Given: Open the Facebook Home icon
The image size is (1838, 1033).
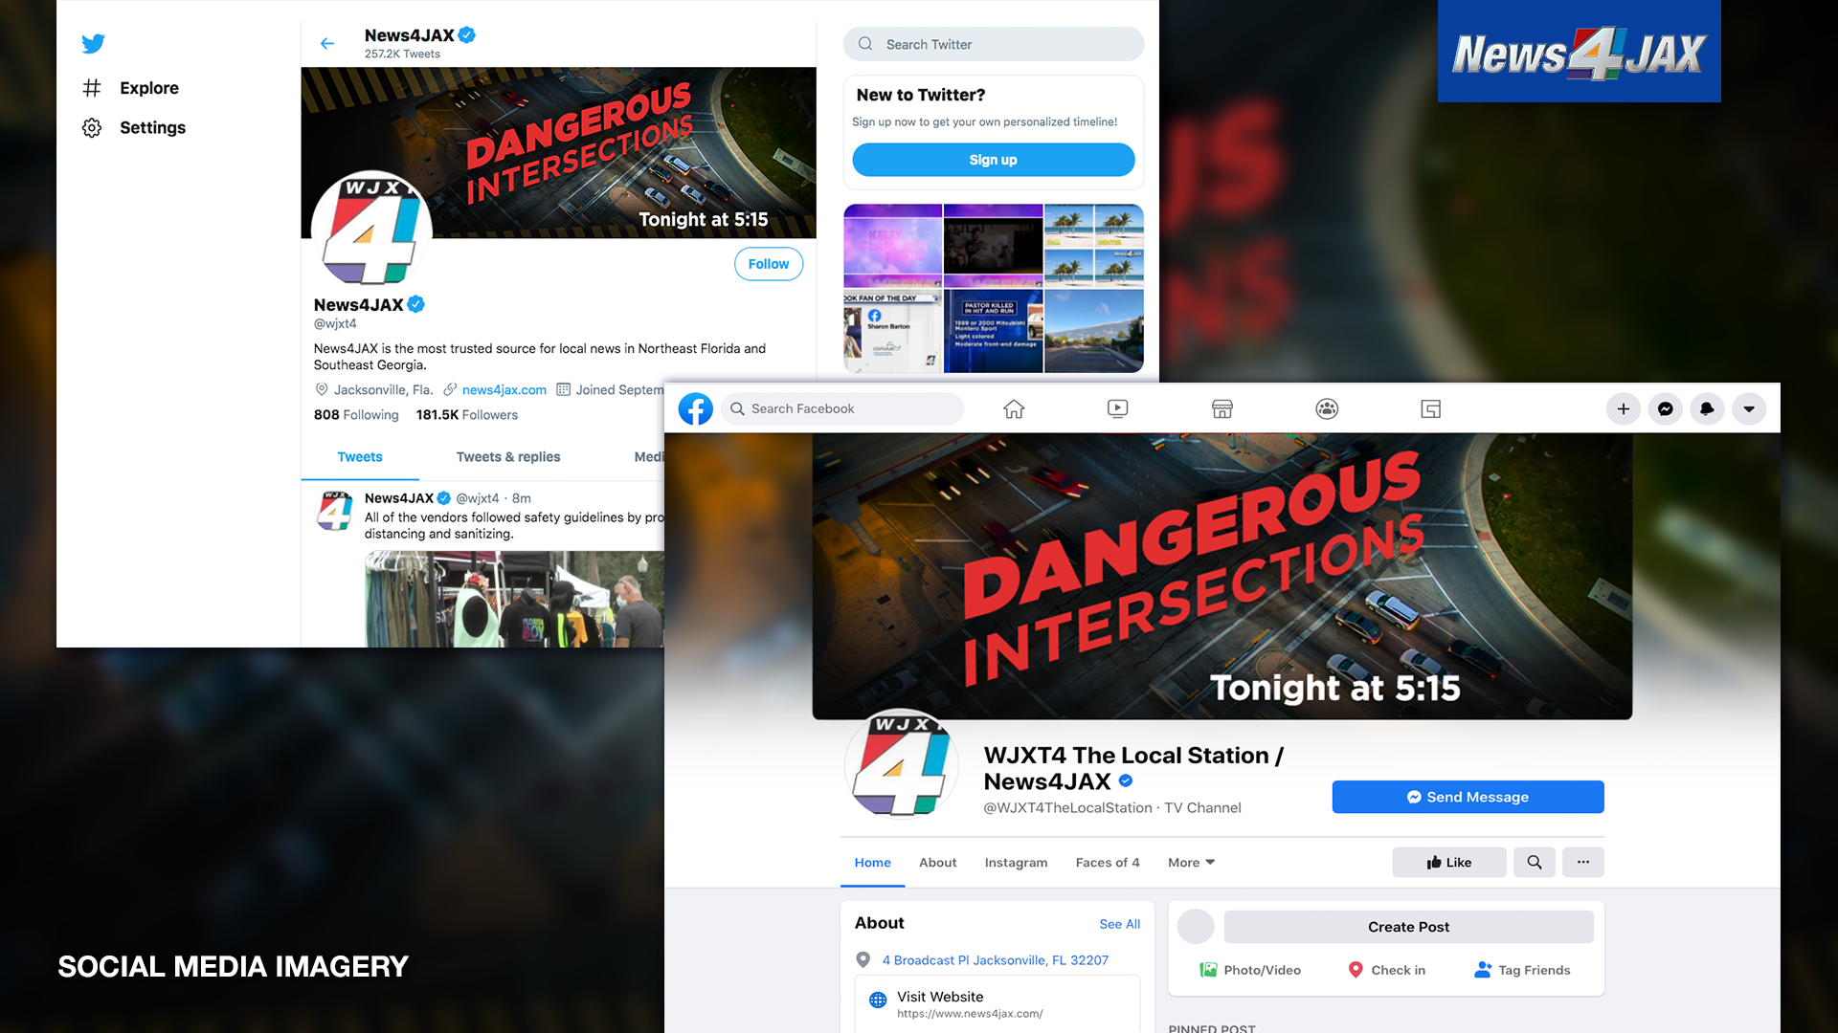Looking at the screenshot, I should pyautogui.click(x=1014, y=408).
